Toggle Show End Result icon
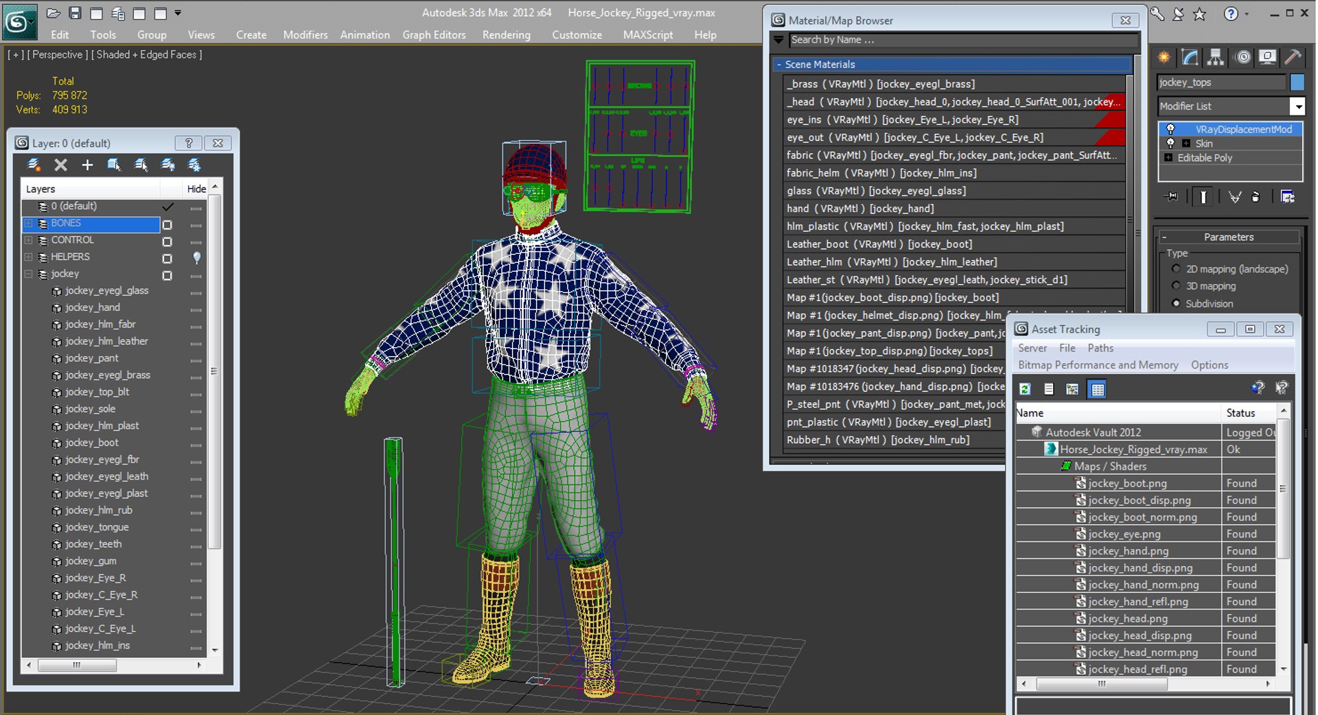The height and width of the screenshot is (715, 1318). coord(1203,197)
